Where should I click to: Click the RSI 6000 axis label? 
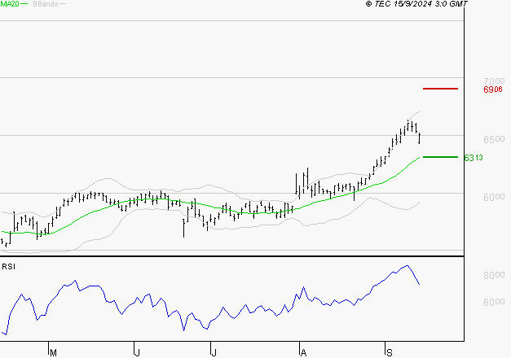pyautogui.click(x=494, y=303)
